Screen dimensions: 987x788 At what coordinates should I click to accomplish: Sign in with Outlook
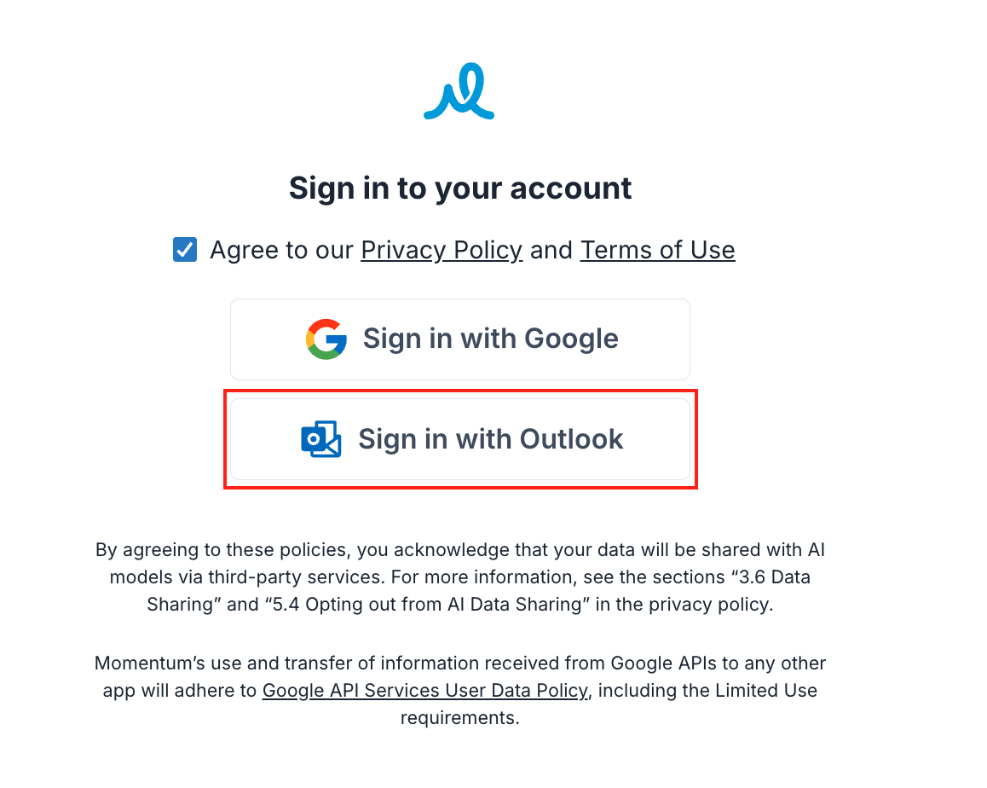pos(460,439)
